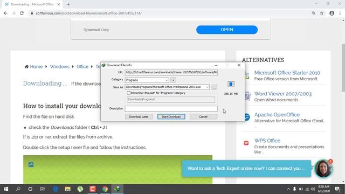Click the Download Later button
The height and width of the screenshot is (194, 345).
click(139, 116)
